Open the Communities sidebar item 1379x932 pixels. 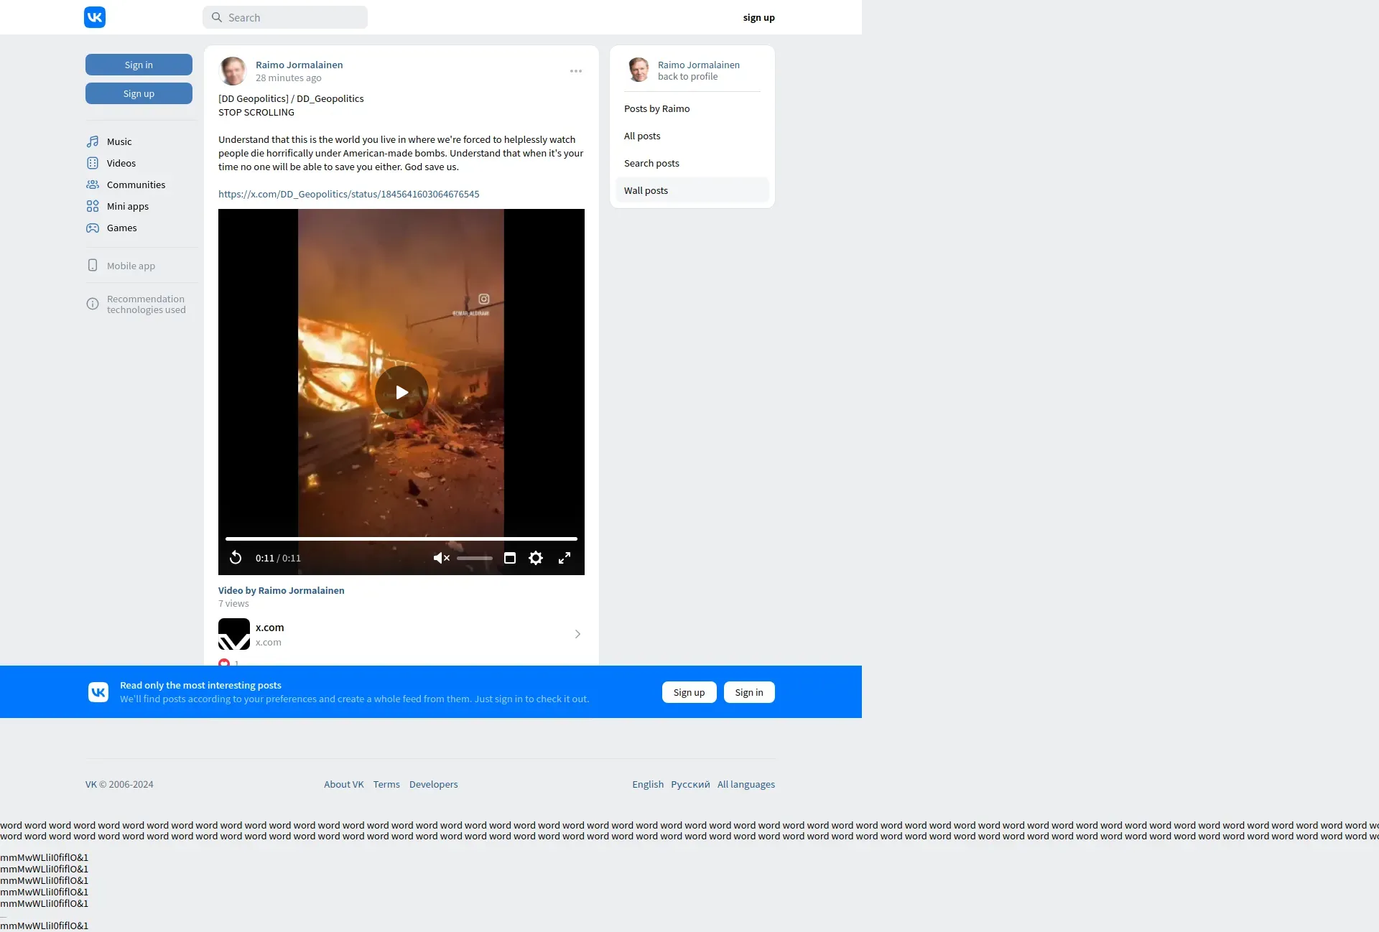tap(136, 185)
